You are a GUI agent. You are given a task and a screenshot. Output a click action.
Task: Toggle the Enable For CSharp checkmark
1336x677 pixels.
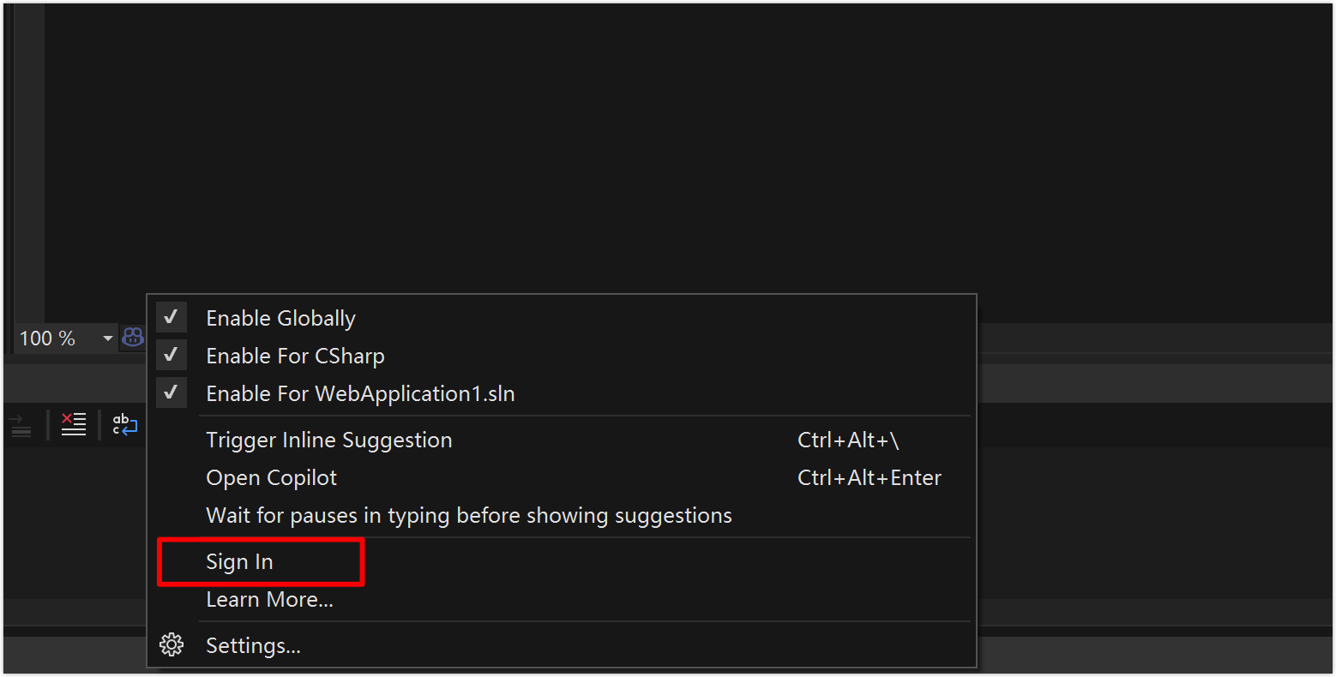click(x=172, y=356)
